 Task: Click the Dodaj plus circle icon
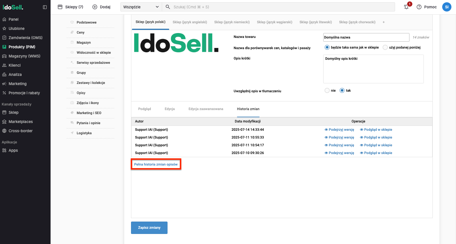click(x=95, y=7)
